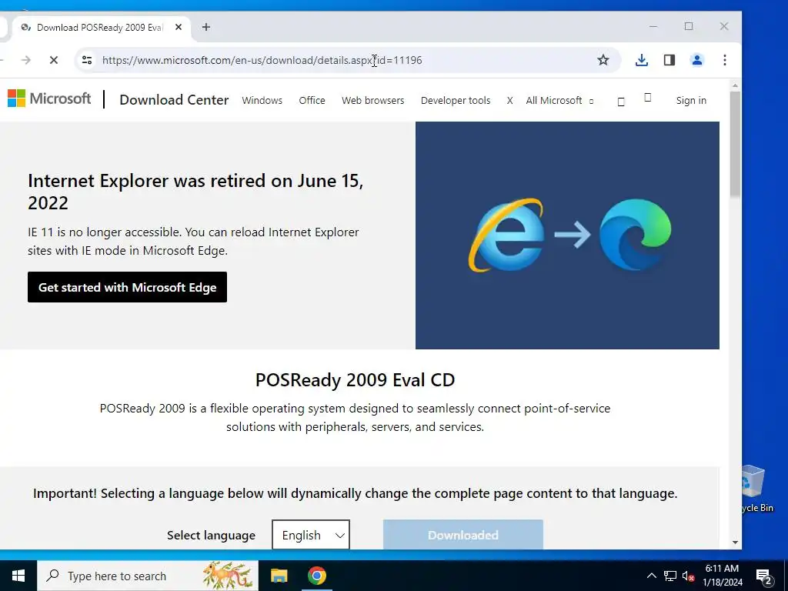
Task: Click the page vertical scrollbar thumb
Action: (735, 145)
